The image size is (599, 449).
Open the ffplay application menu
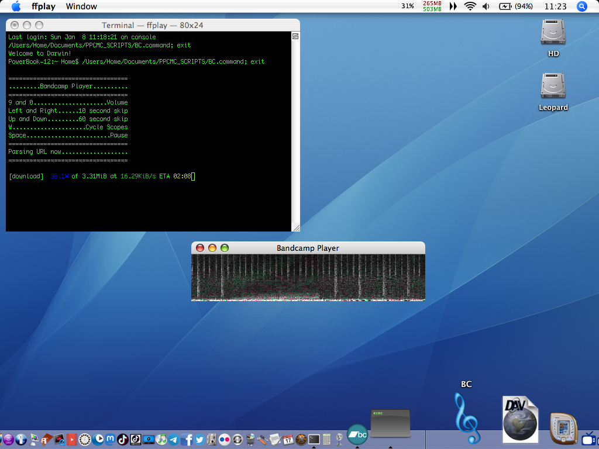[x=43, y=6]
